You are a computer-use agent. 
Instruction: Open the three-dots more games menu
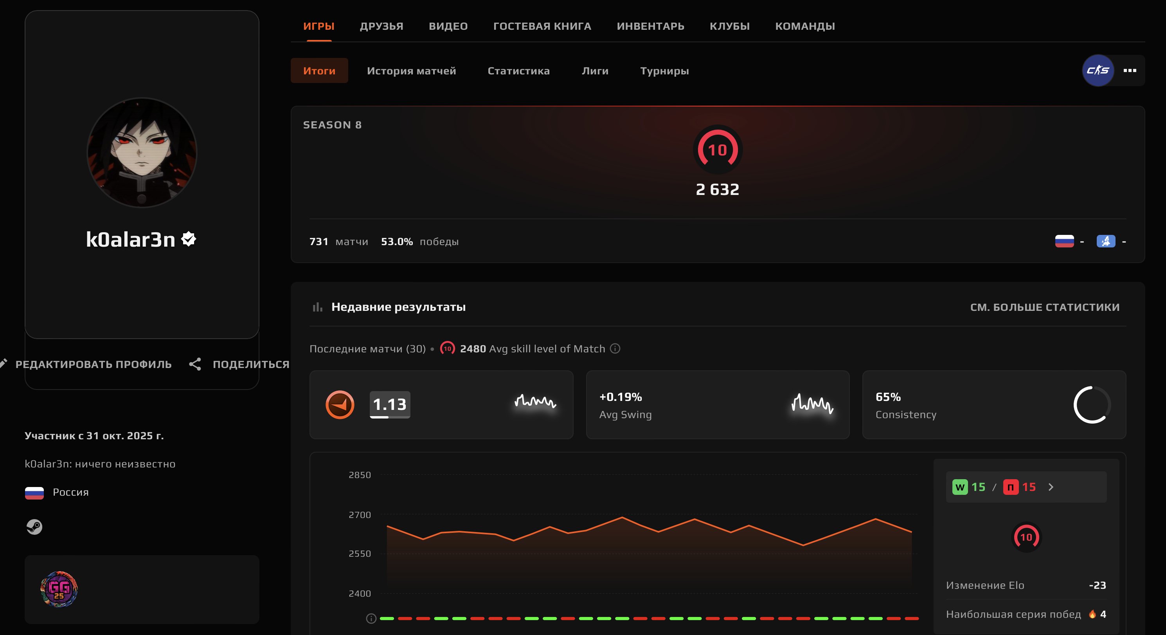(1130, 70)
